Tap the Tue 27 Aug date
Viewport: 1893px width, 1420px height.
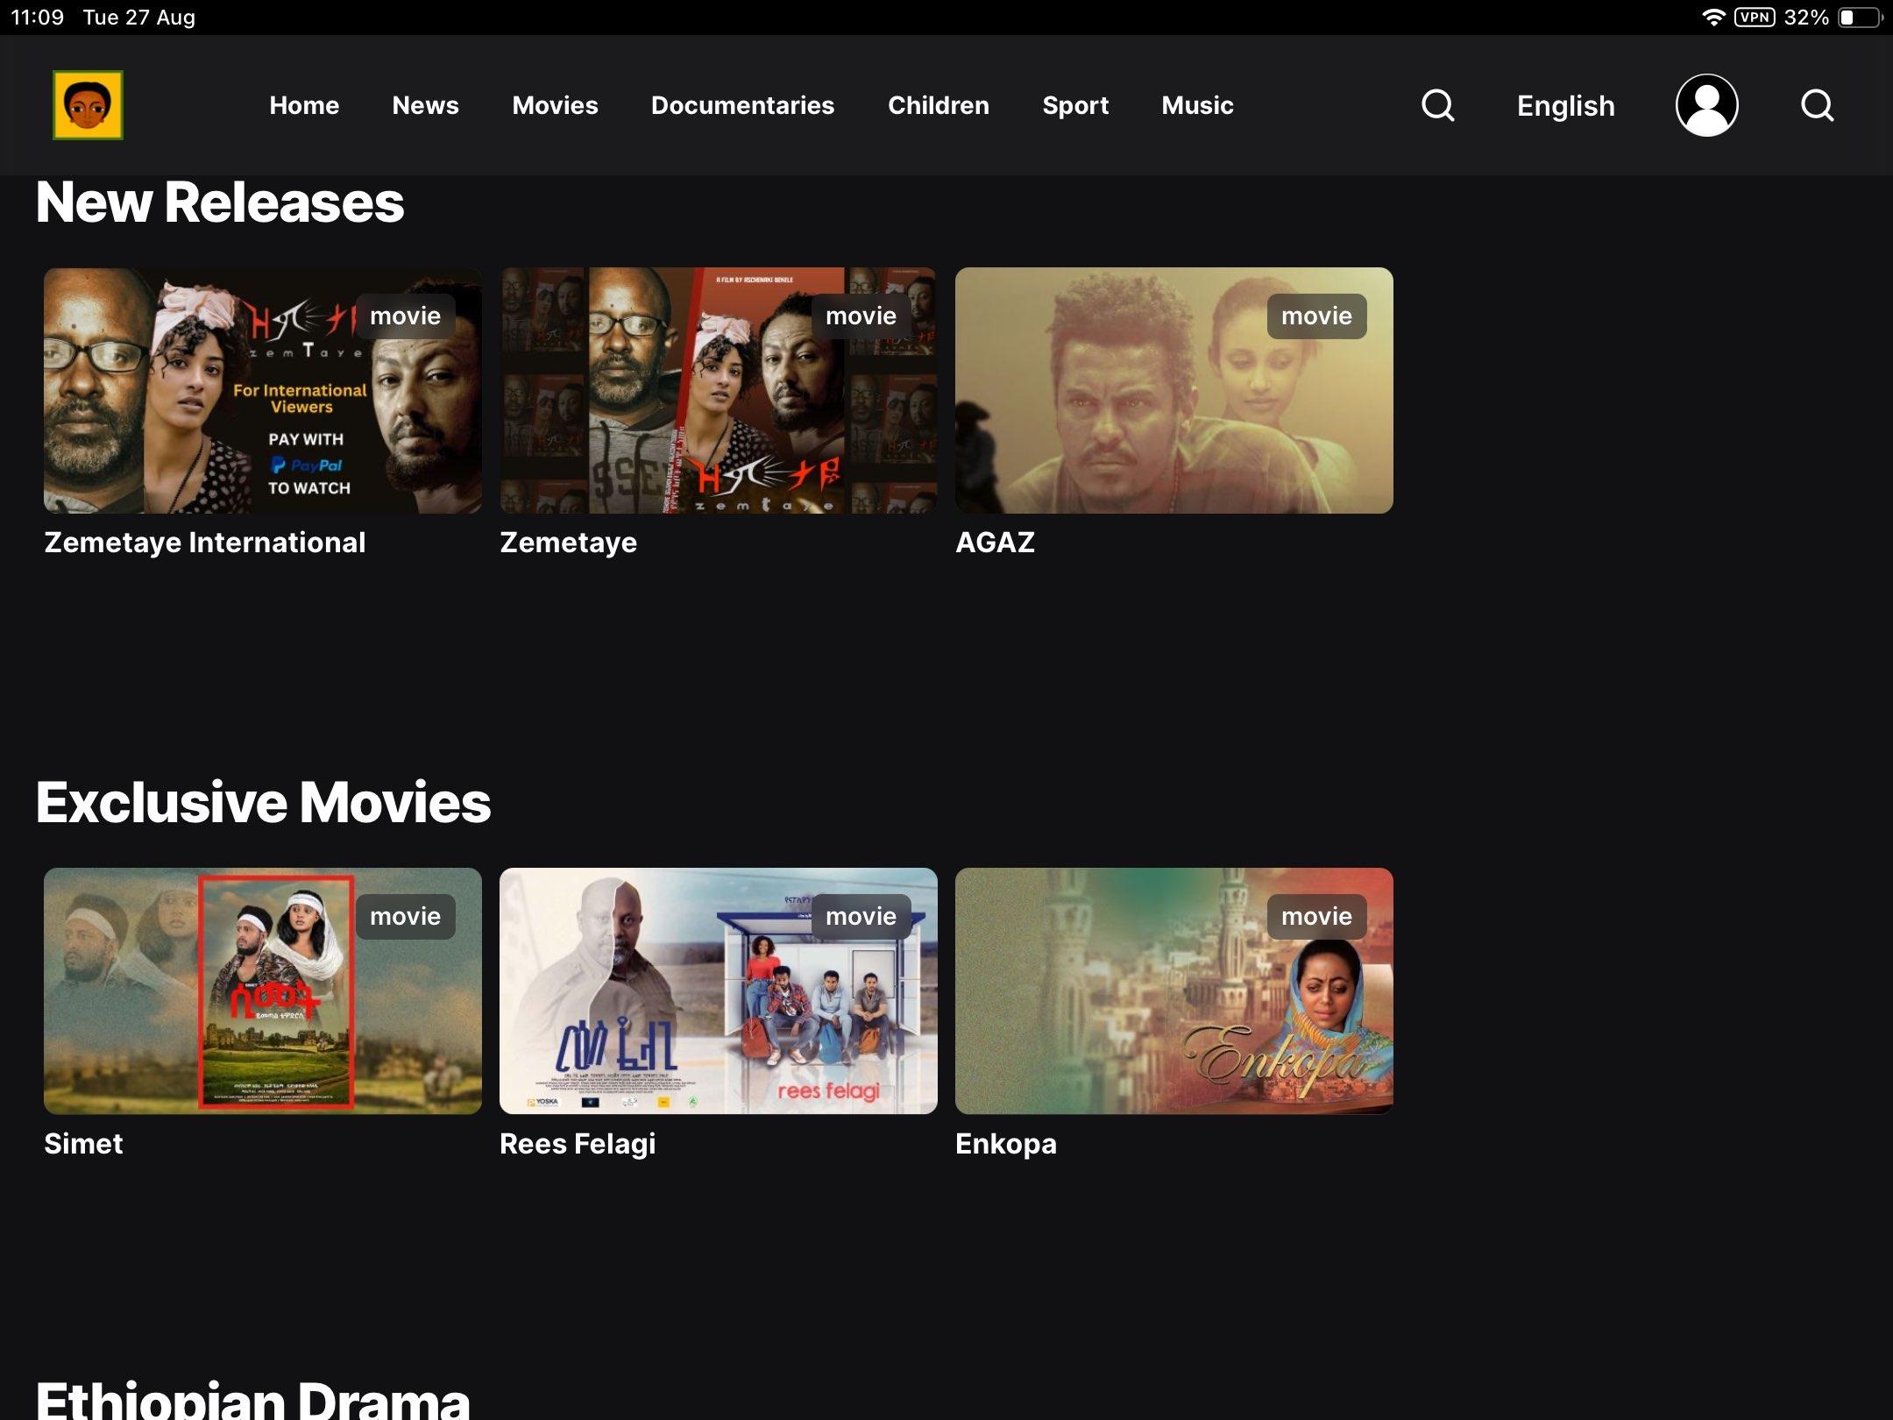tap(138, 18)
